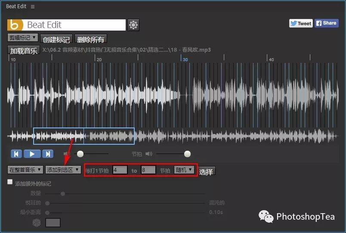
Task: Click the 节拍 volume speaker icon
Action: click(x=149, y=154)
